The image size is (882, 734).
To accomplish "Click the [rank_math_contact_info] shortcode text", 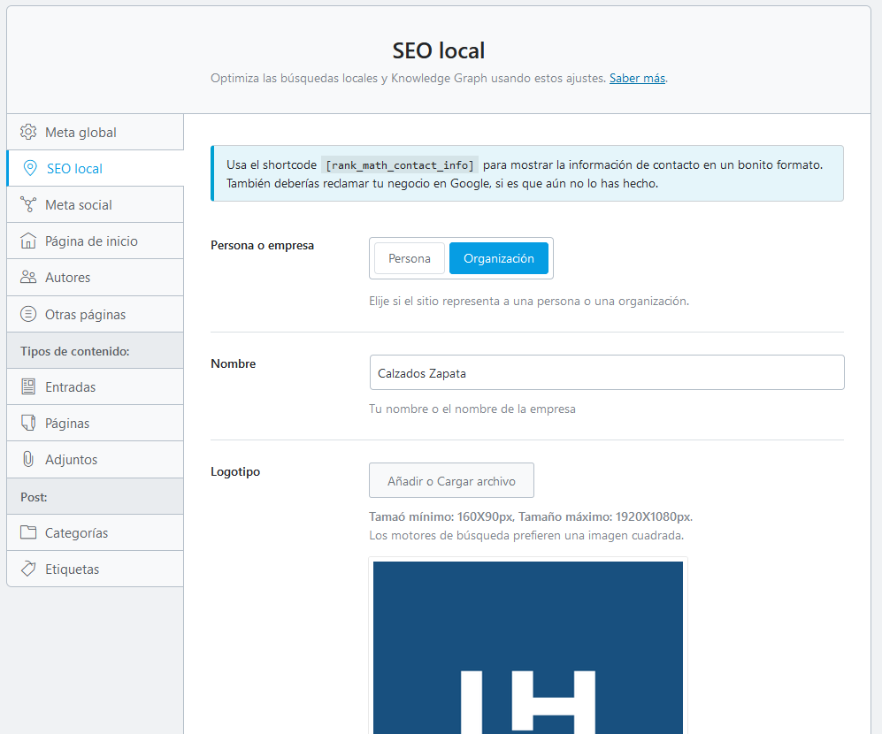I will 400,164.
